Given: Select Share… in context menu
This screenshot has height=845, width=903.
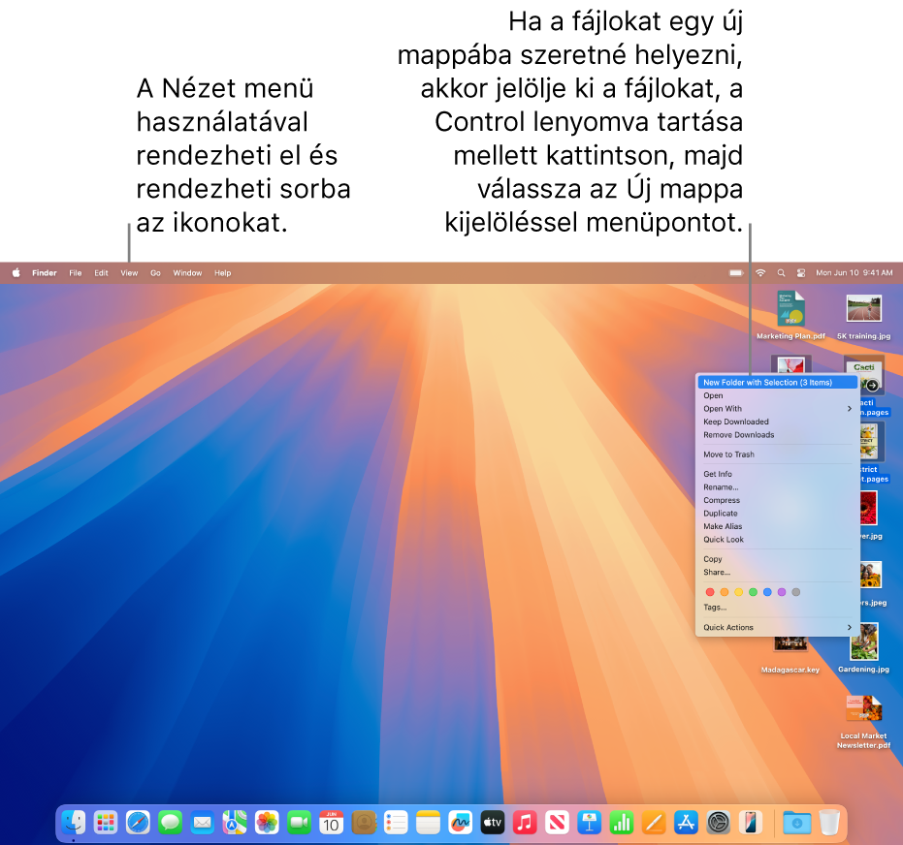Looking at the screenshot, I should pyautogui.click(x=777, y=573).
